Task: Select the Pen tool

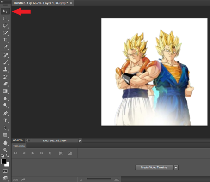Action: tap(6, 113)
